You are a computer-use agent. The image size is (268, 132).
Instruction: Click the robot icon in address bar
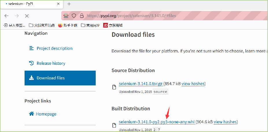click(x=66, y=16)
